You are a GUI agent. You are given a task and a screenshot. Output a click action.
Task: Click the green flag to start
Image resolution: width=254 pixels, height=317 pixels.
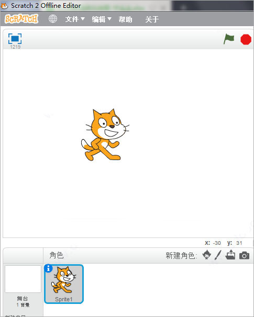[x=229, y=39]
